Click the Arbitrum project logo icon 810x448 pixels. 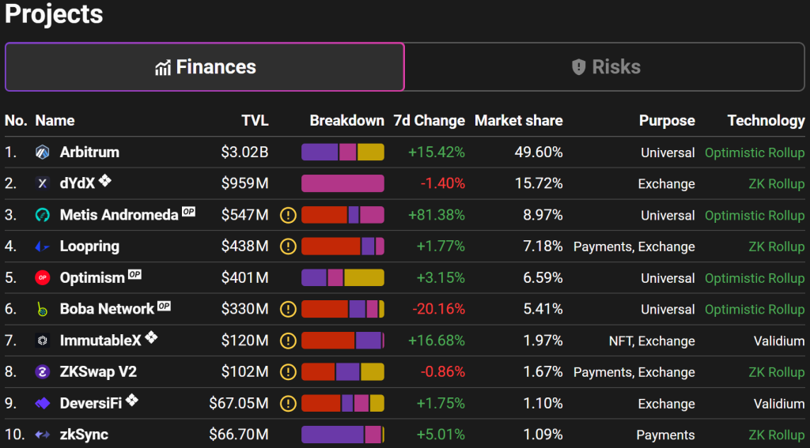point(43,152)
